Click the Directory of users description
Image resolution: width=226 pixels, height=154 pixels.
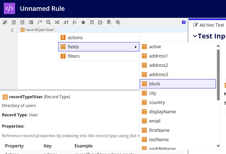[19, 106]
